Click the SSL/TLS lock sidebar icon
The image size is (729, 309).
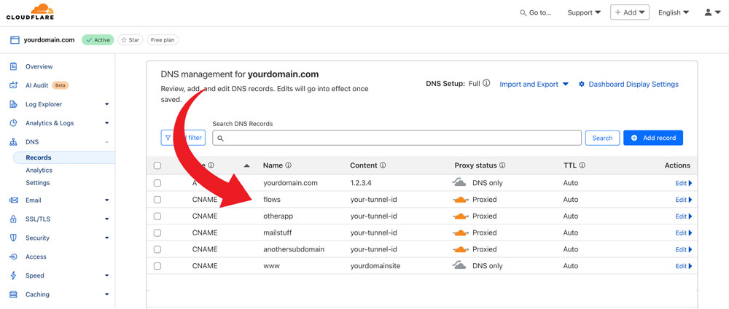pos(13,219)
